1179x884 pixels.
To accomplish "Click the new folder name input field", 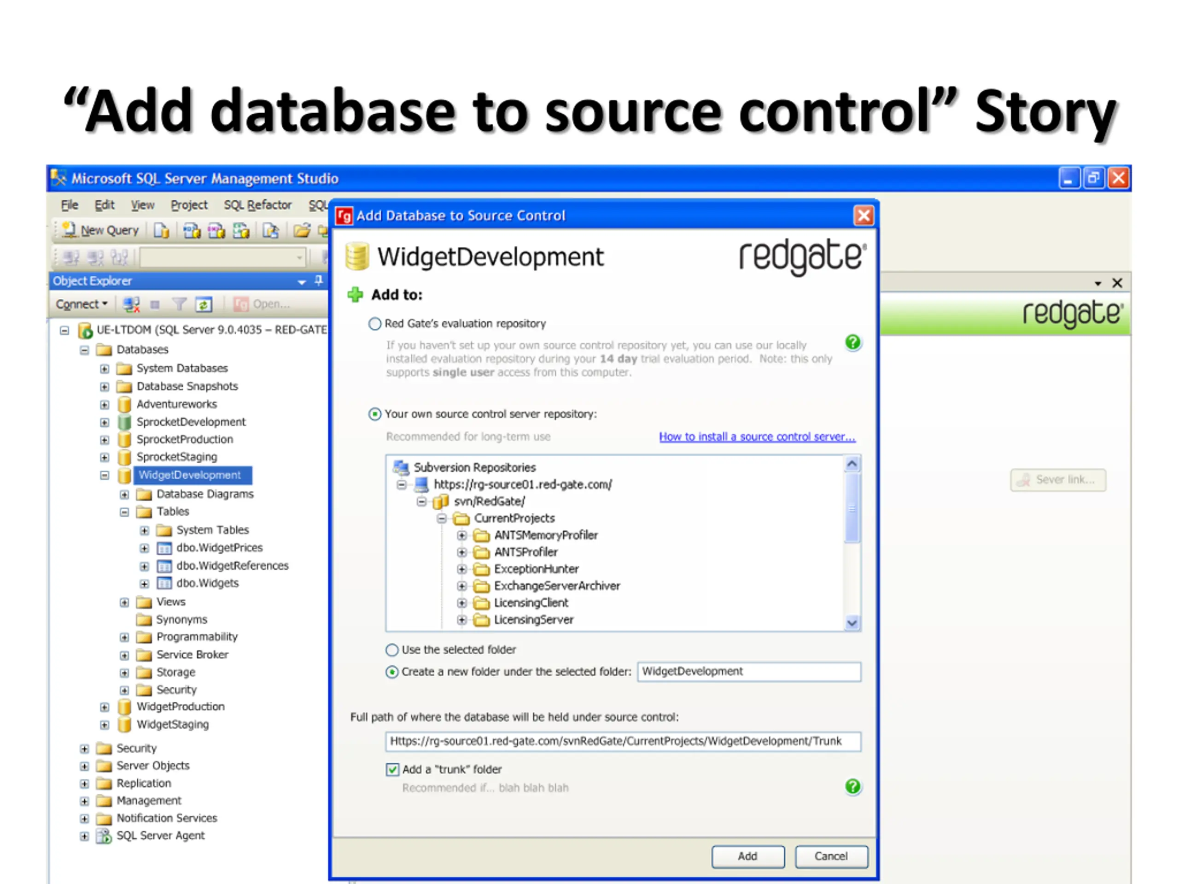I will (x=749, y=671).
